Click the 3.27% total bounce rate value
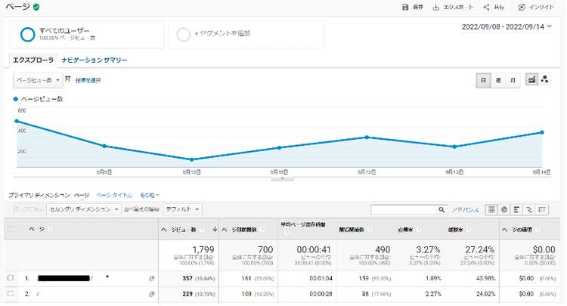This screenshot has height=306, width=567. point(428,249)
